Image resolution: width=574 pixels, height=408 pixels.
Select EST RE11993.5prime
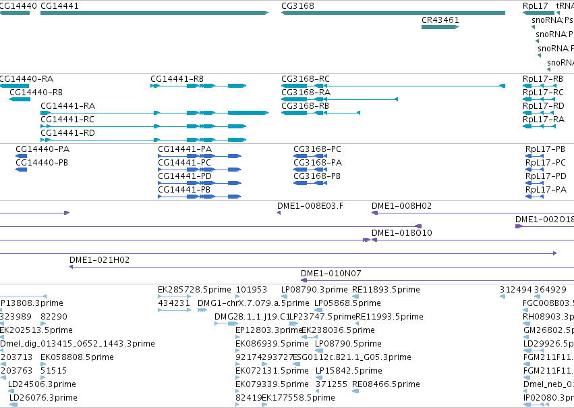point(357,324)
